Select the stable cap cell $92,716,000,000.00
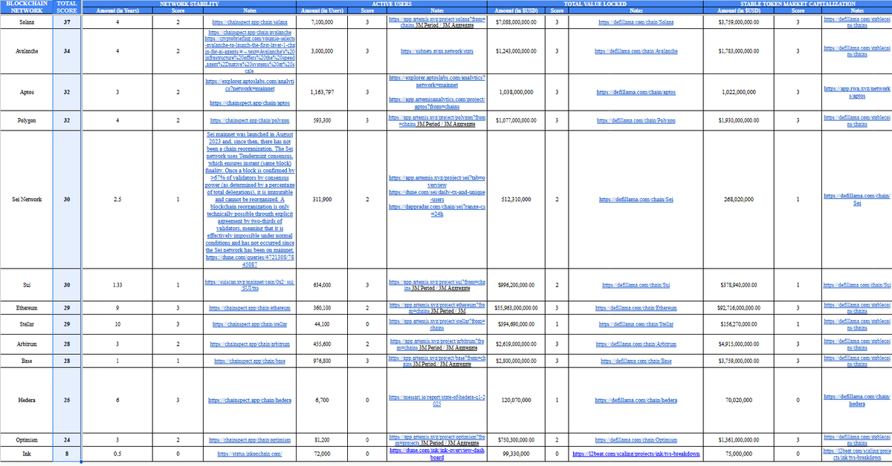 click(x=739, y=307)
